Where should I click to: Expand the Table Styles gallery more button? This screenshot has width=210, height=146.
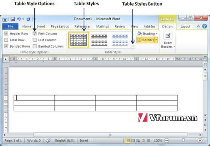point(133,46)
